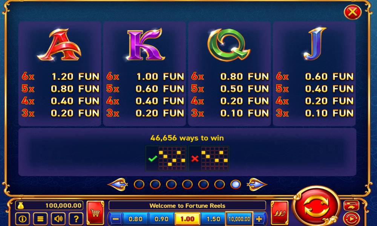Open the hamburger menu button
377x226 pixels.
coord(40,219)
